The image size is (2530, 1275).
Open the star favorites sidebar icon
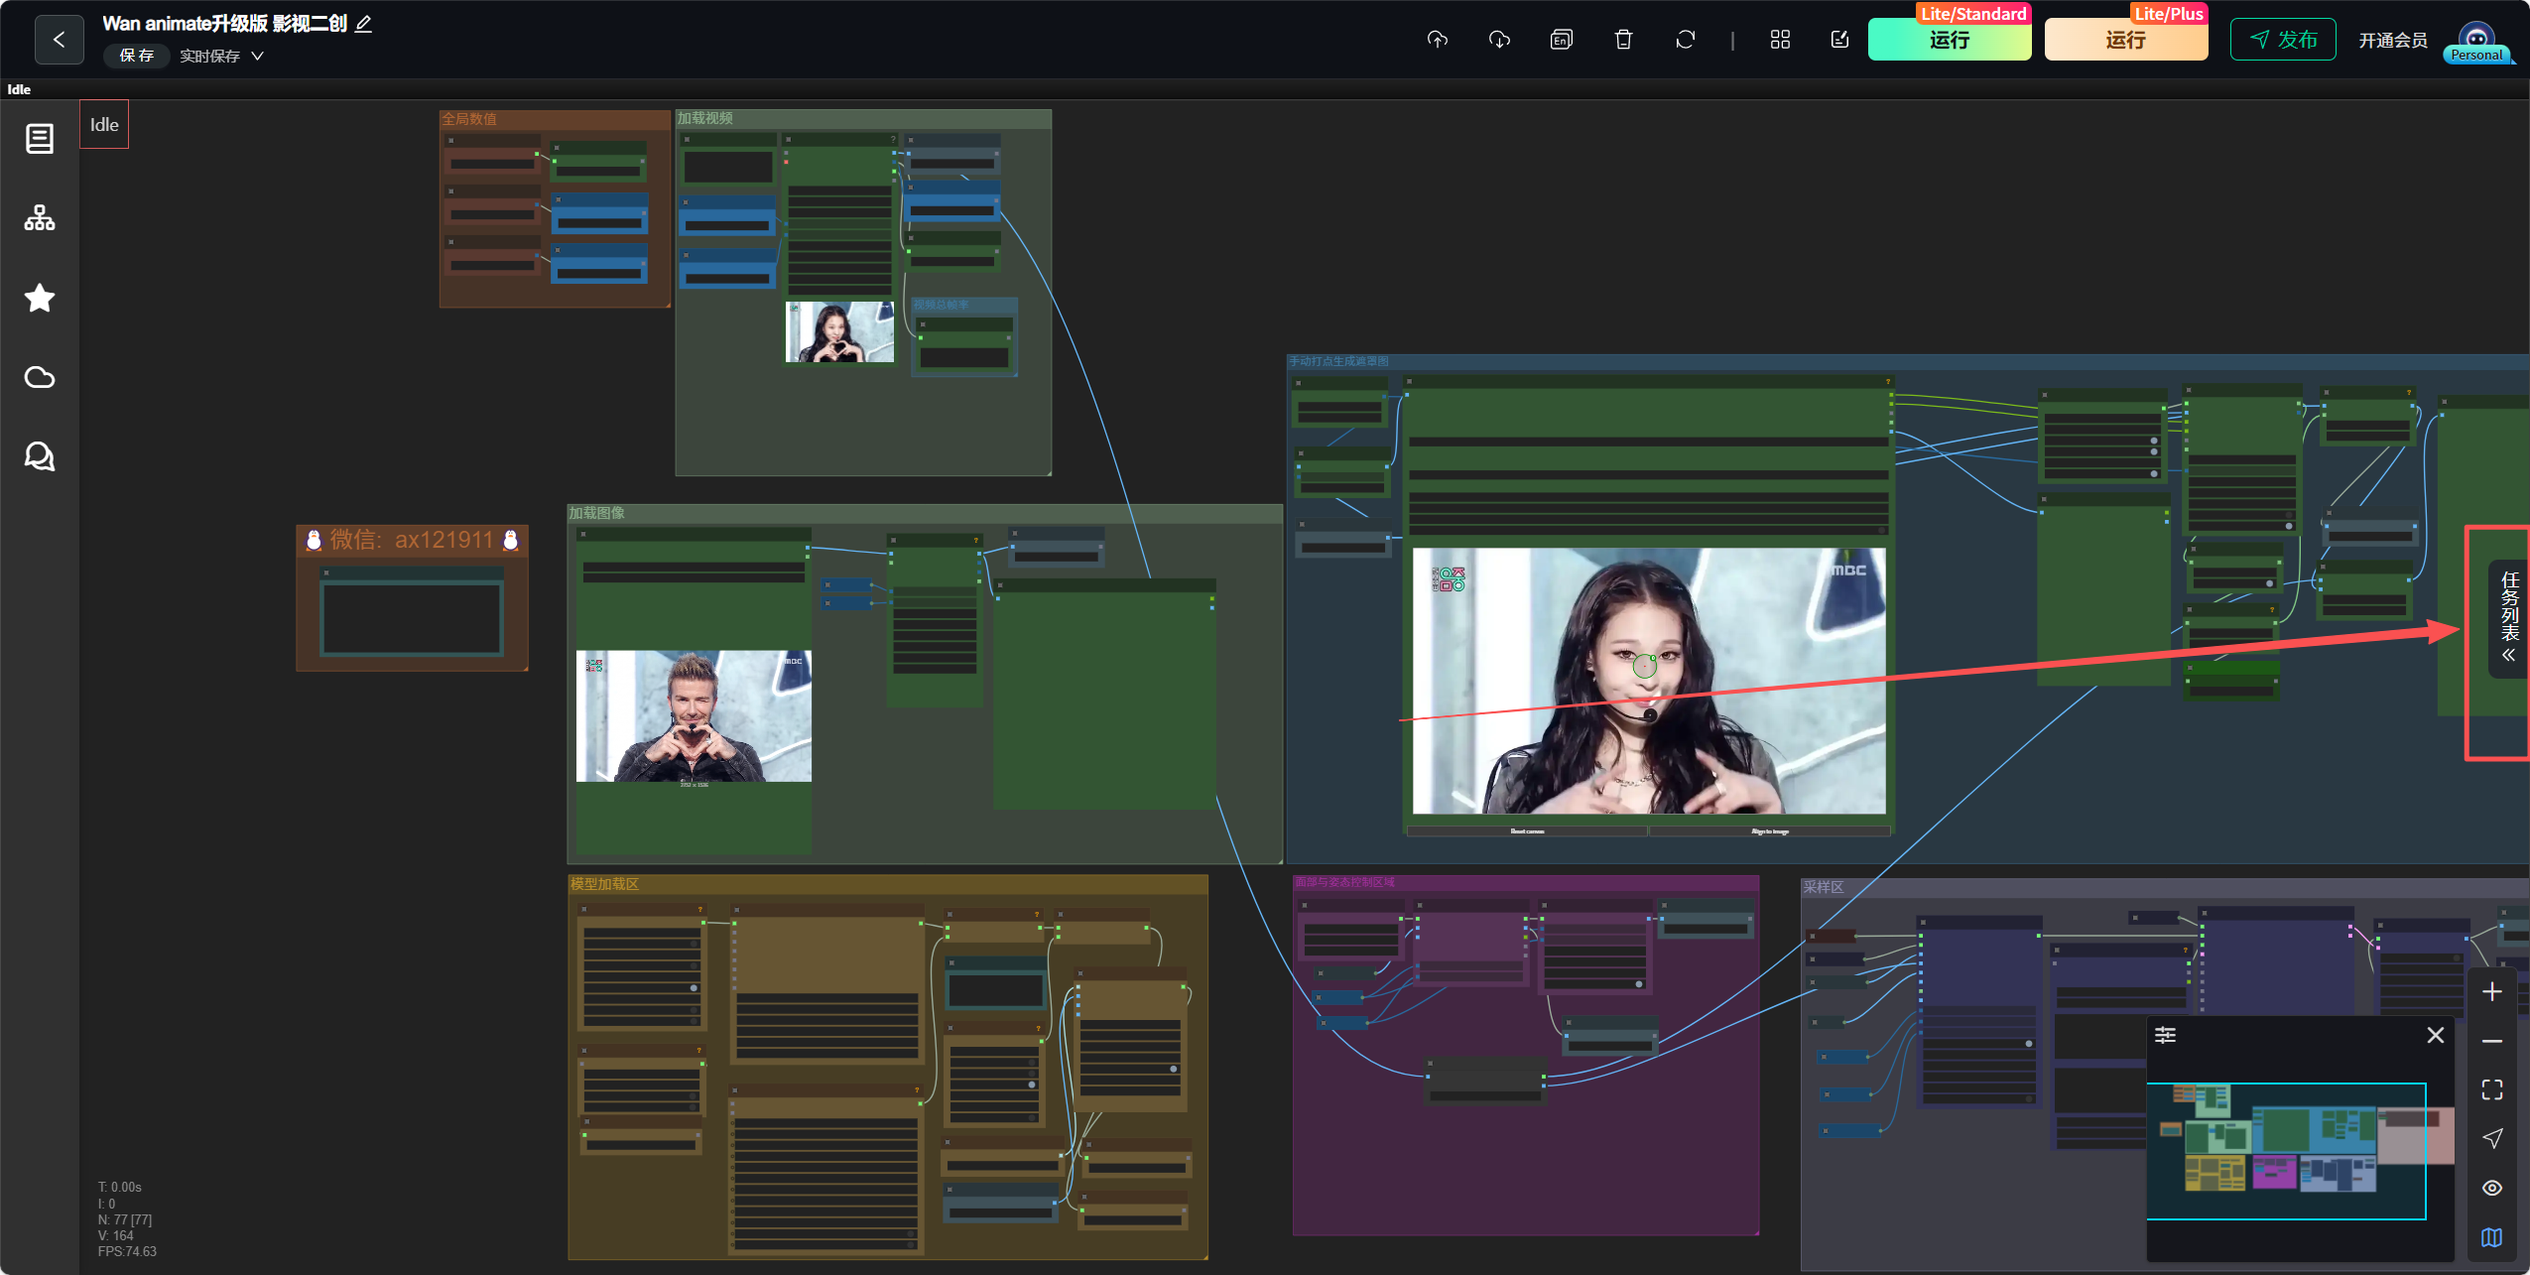(x=40, y=298)
